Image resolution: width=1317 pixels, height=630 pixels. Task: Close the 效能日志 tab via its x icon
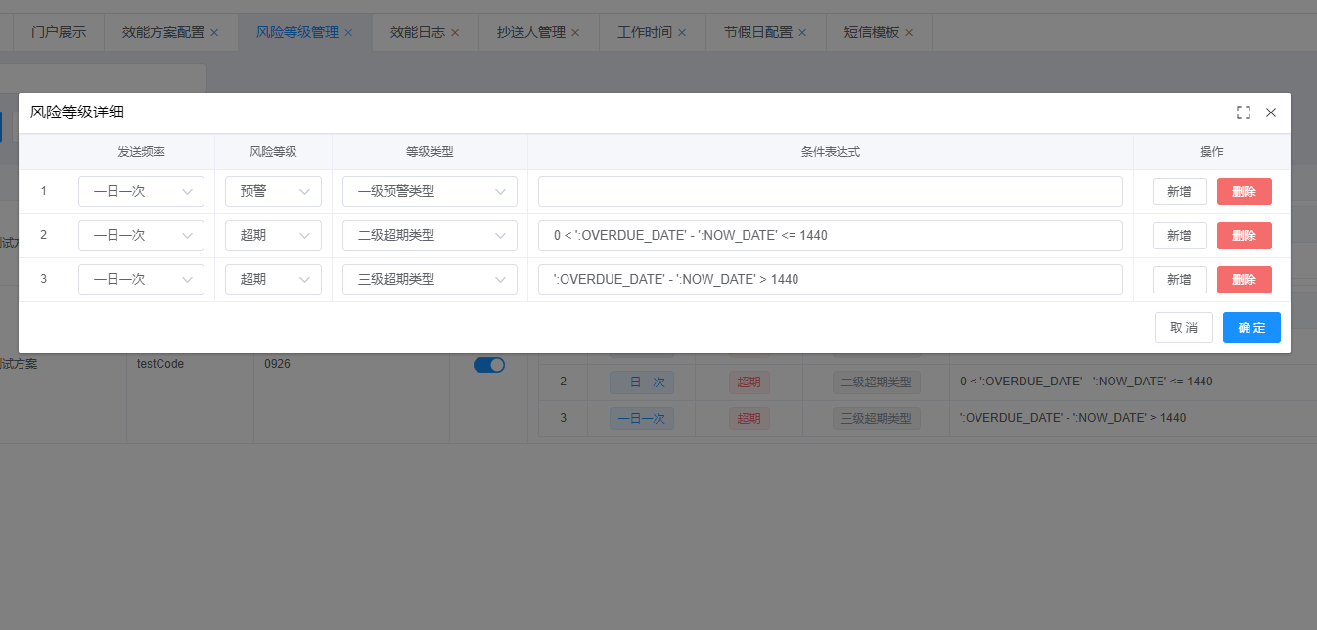point(455,33)
